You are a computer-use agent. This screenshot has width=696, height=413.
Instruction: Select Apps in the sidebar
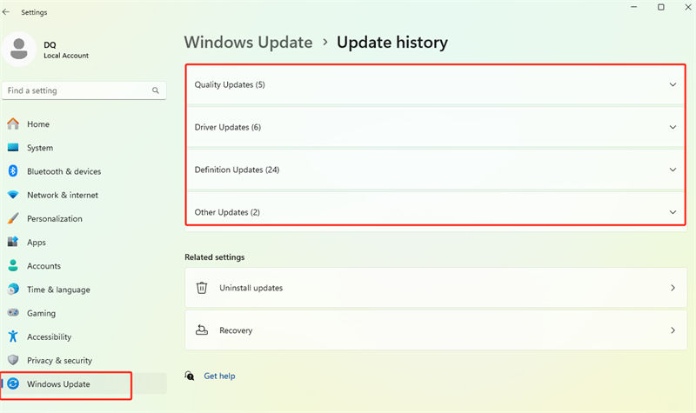(x=84, y=242)
